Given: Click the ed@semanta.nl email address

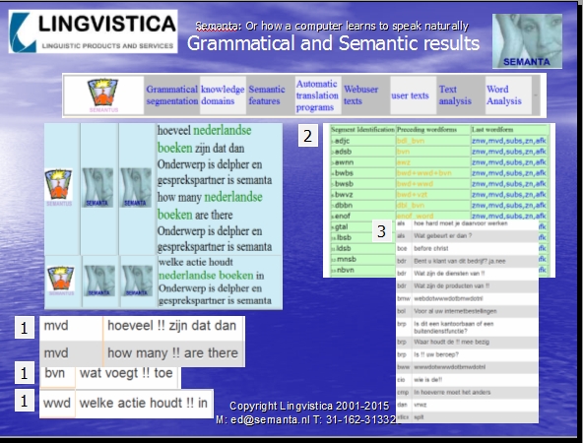Looking at the screenshot, I should pyautogui.click(x=270, y=420).
